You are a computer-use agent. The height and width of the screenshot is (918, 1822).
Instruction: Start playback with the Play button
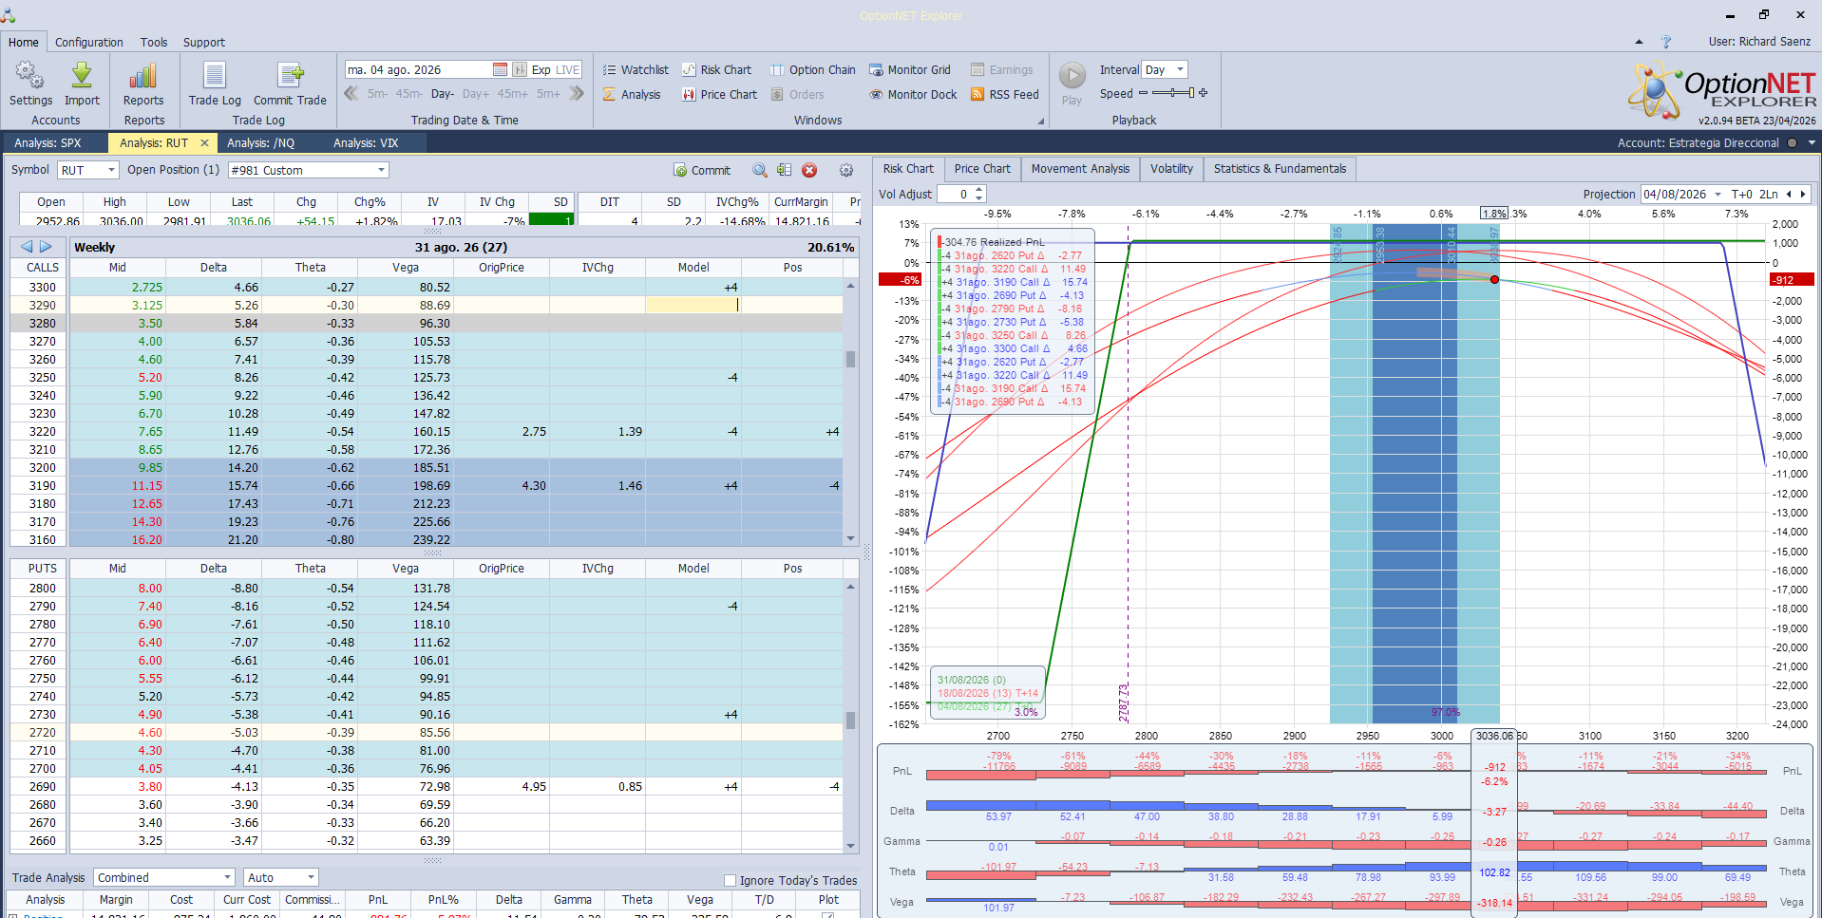(1072, 84)
